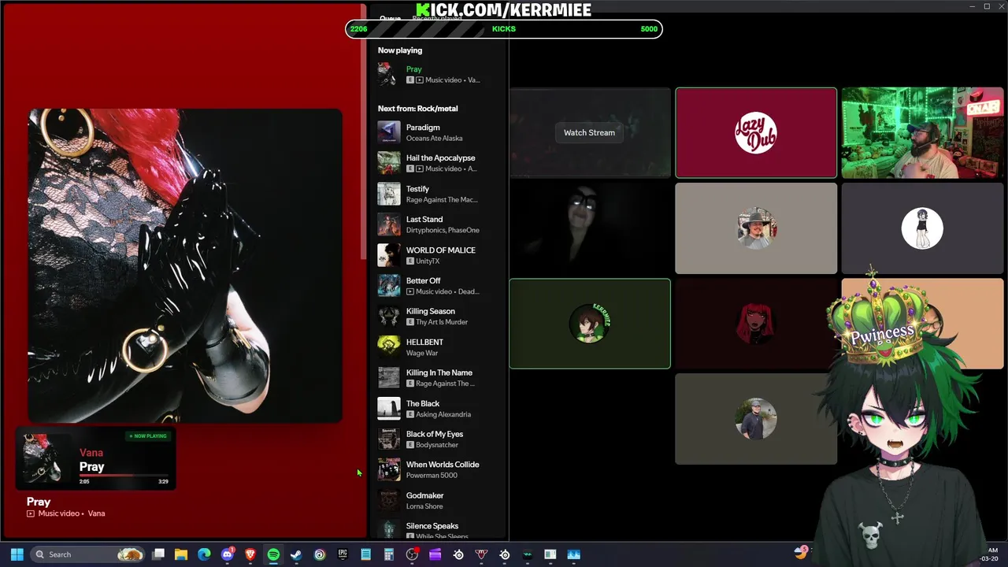Select WORLD OF MALICE in the queue
The height and width of the screenshot is (567, 1008).
pos(437,255)
